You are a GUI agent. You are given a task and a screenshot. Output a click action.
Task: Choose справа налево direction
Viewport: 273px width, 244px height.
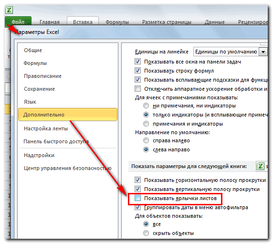click(146, 140)
